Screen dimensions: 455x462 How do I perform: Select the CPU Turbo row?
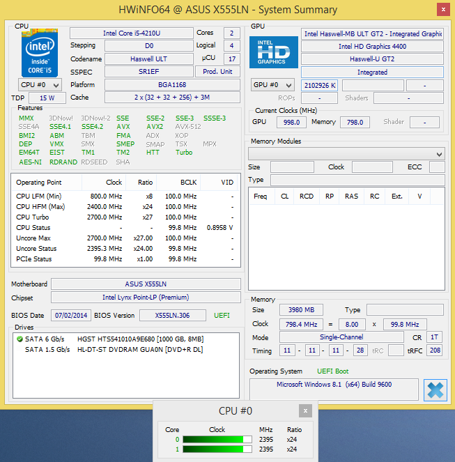125,217
